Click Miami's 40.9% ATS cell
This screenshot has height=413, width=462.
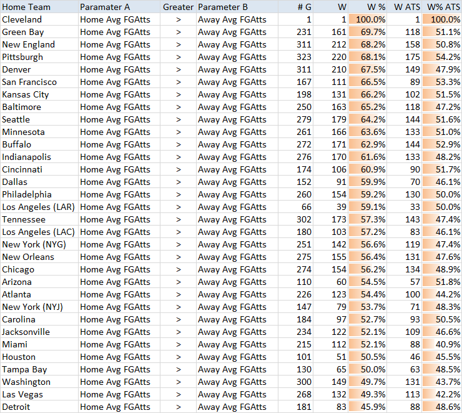[x=442, y=344]
